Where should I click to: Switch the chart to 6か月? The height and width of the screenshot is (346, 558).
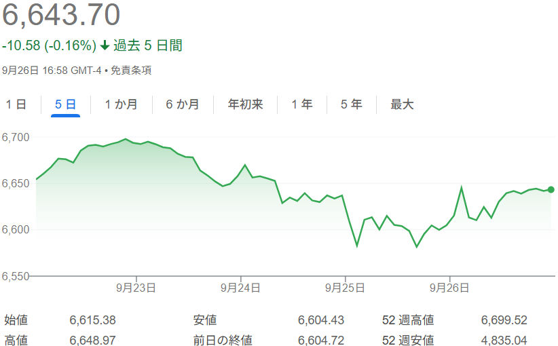pos(183,104)
